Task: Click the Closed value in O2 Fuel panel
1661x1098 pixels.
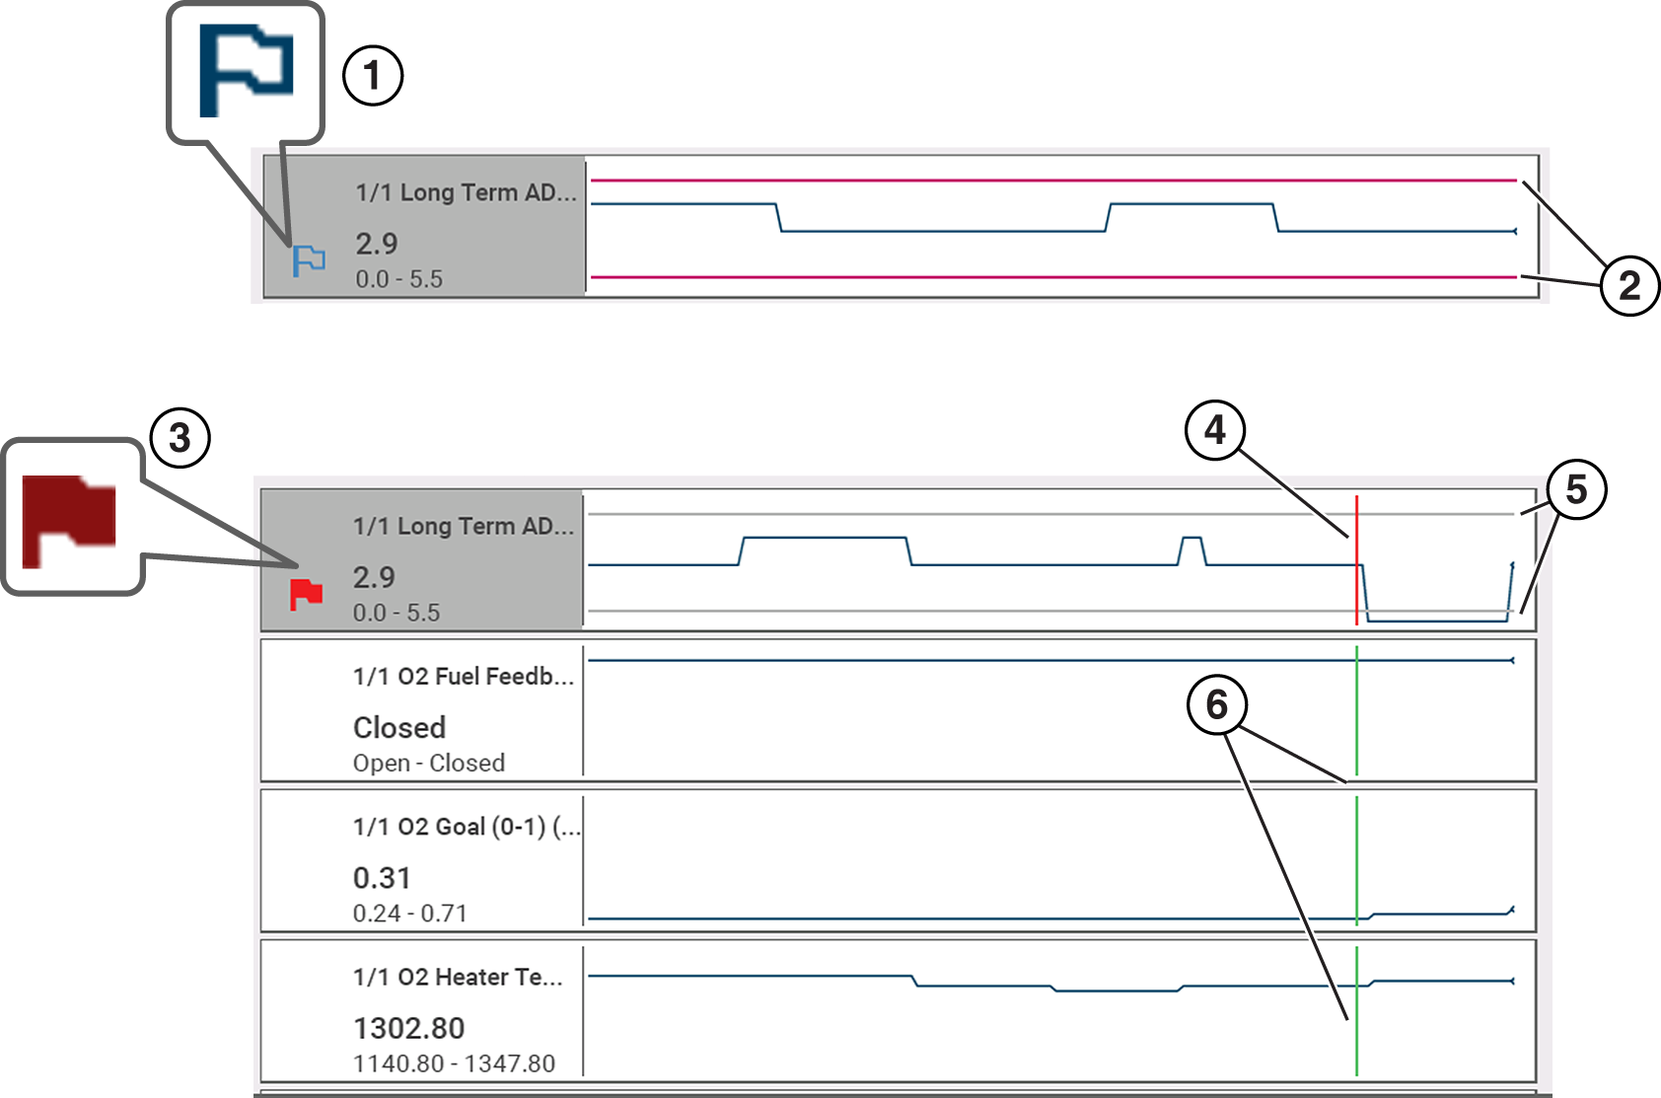Action: 399,728
